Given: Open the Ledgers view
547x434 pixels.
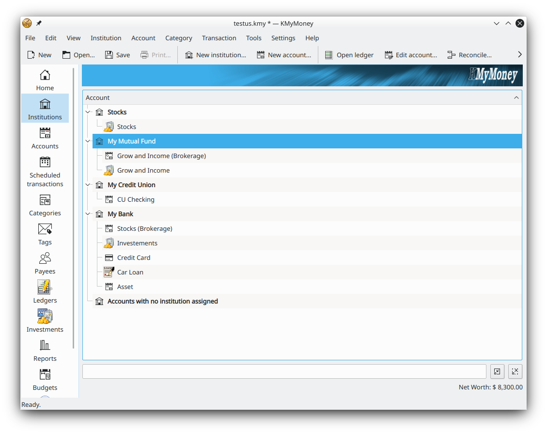Looking at the screenshot, I should (x=45, y=292).
